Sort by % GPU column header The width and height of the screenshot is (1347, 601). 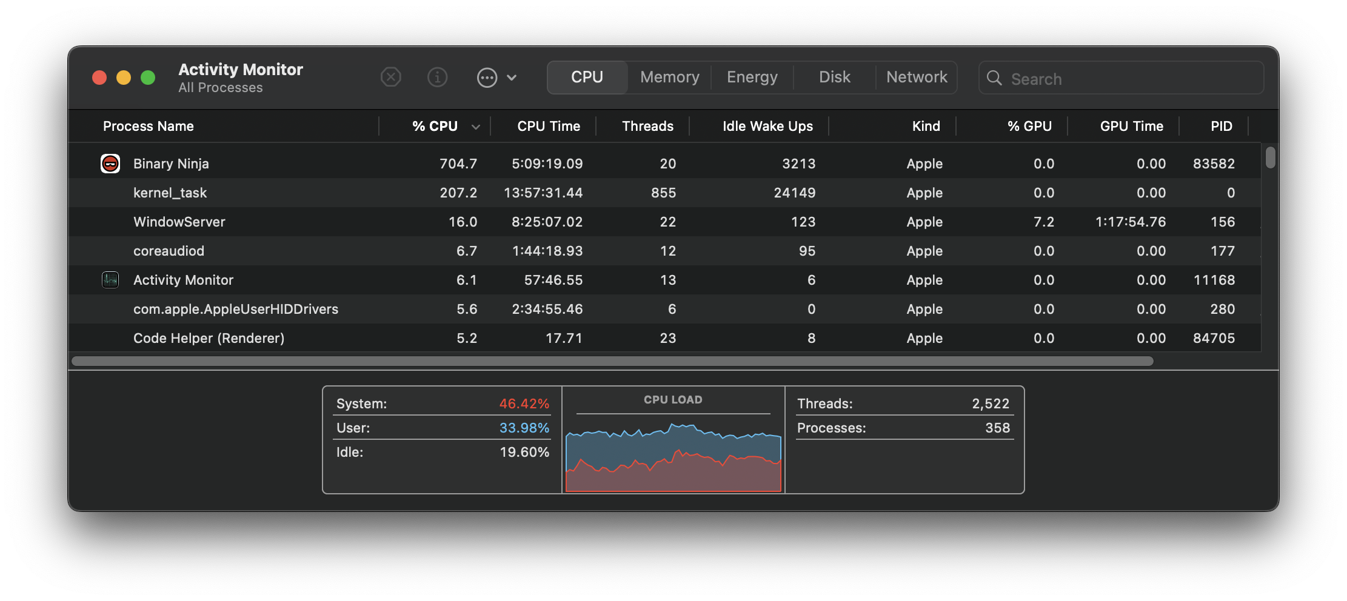point(1029,126)
